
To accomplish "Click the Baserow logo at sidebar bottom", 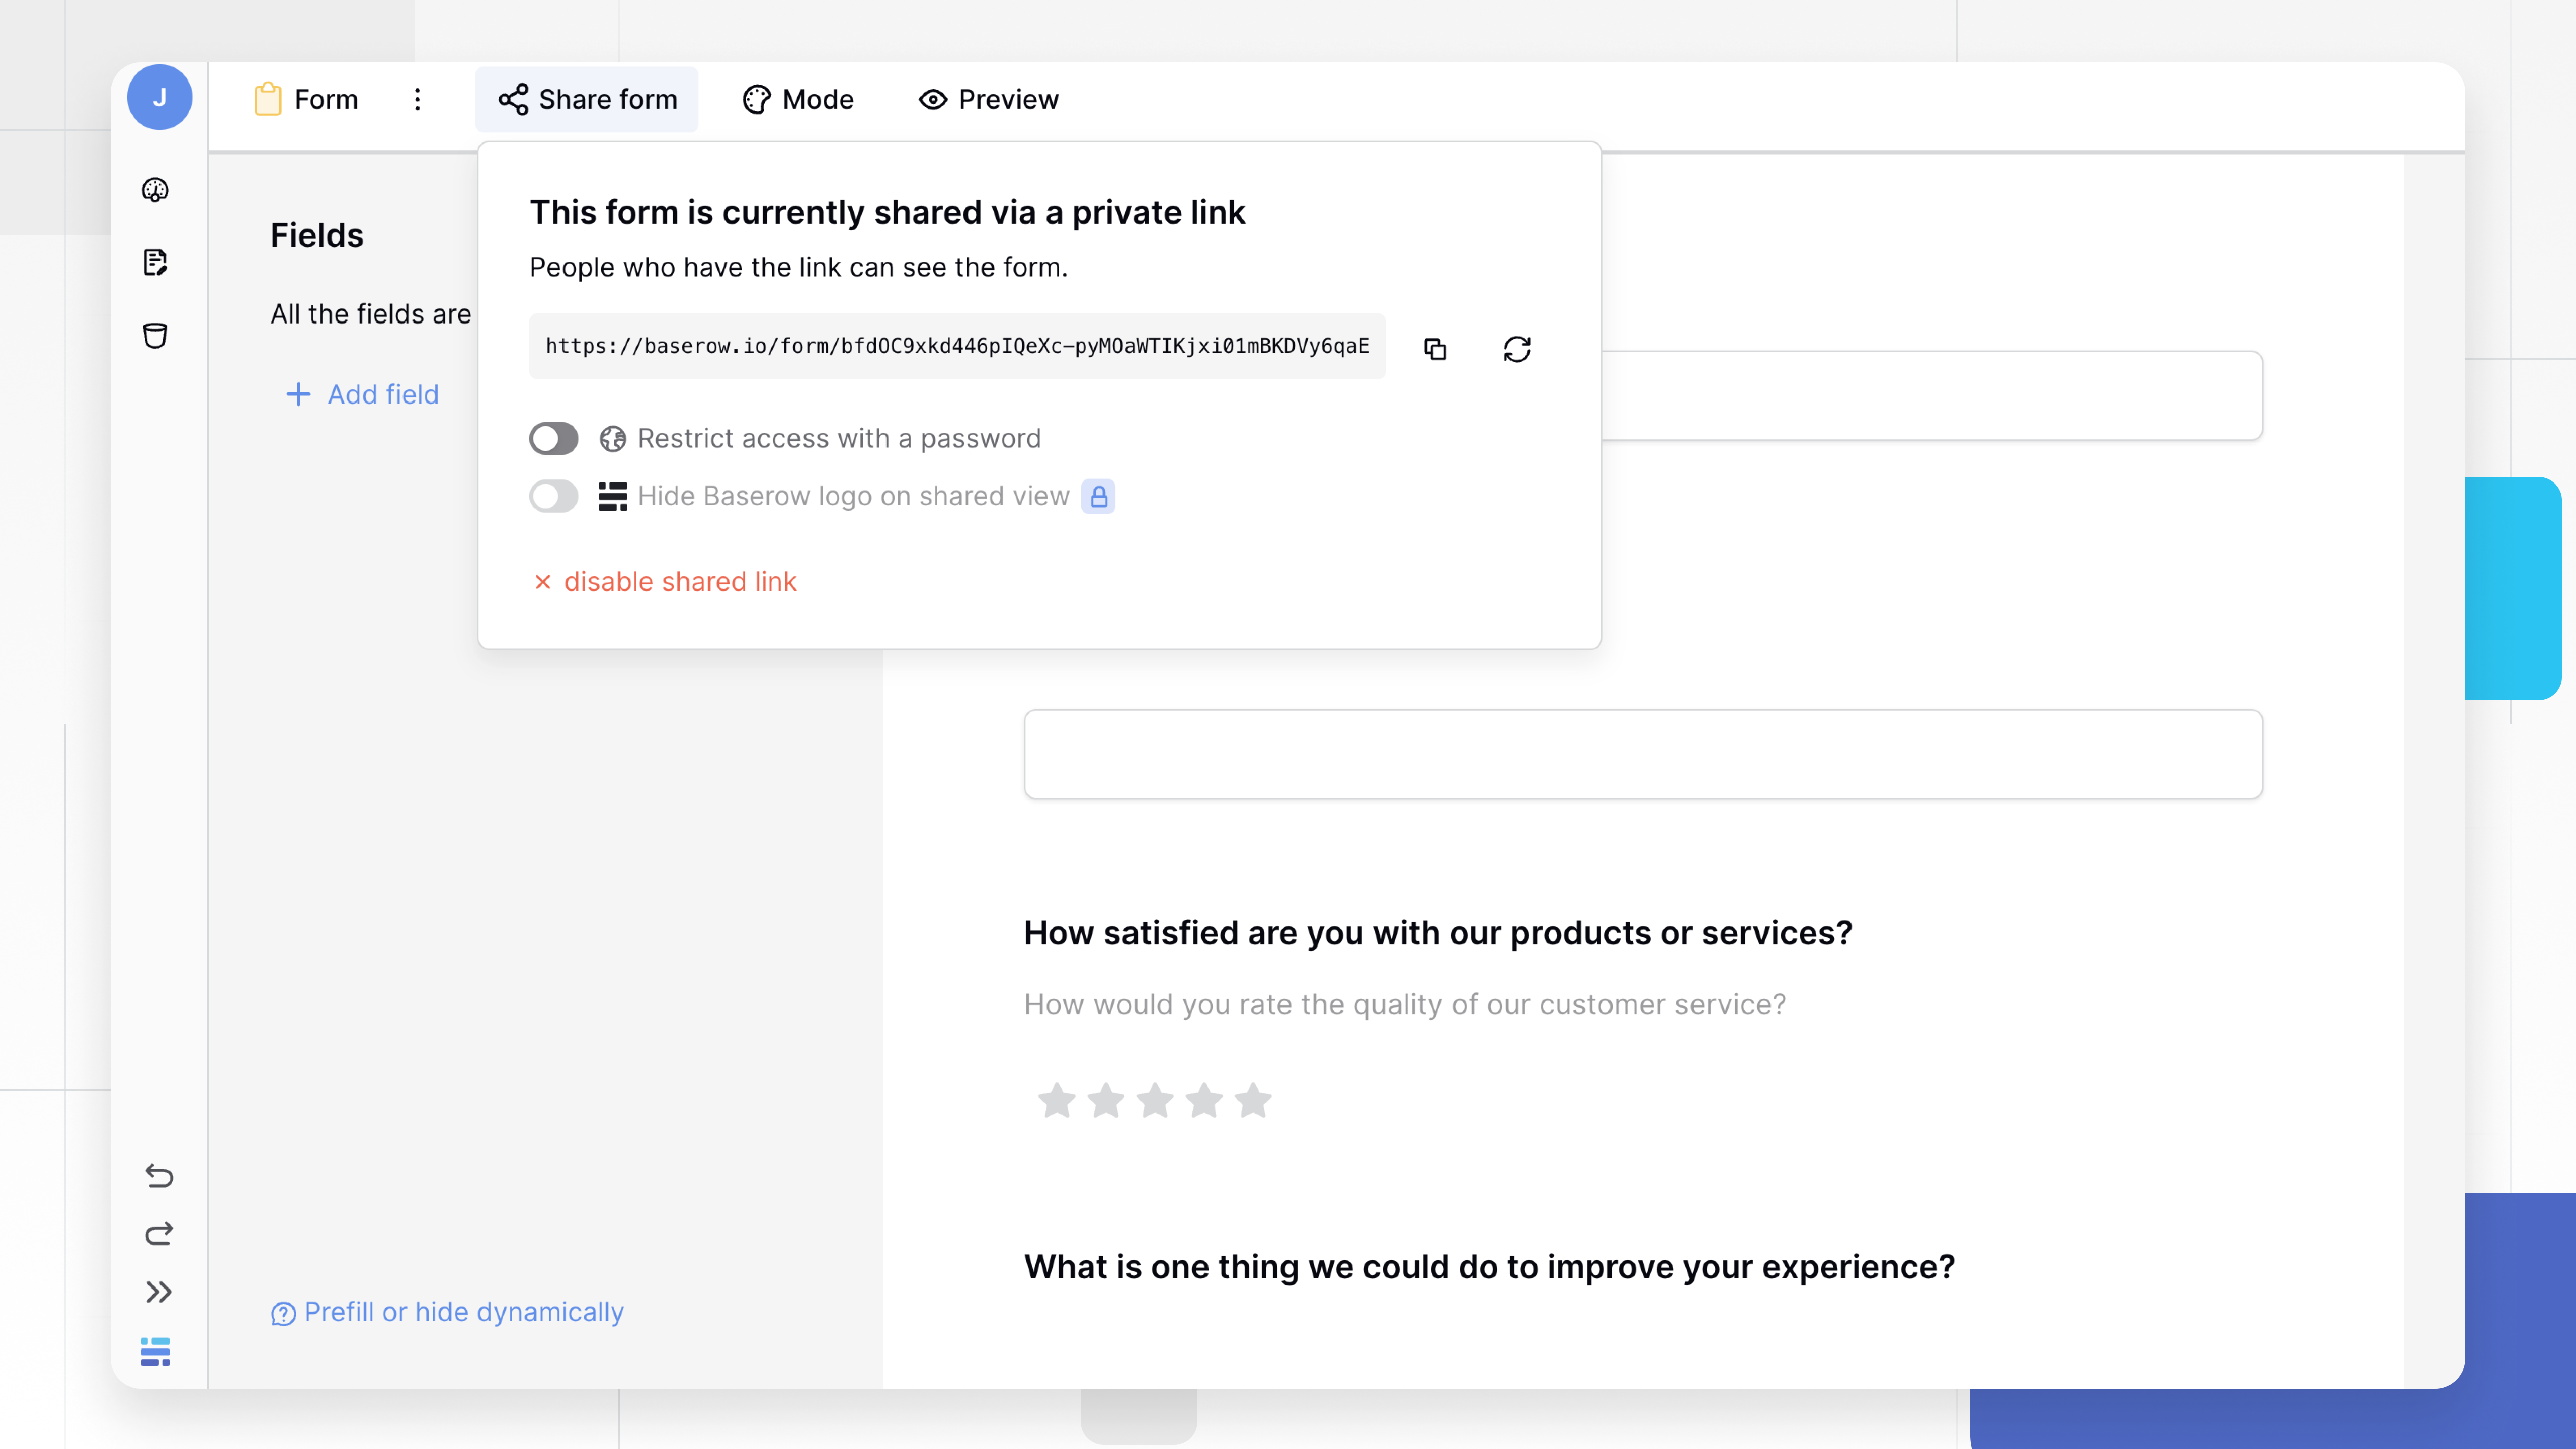I will coord(155,1351).
